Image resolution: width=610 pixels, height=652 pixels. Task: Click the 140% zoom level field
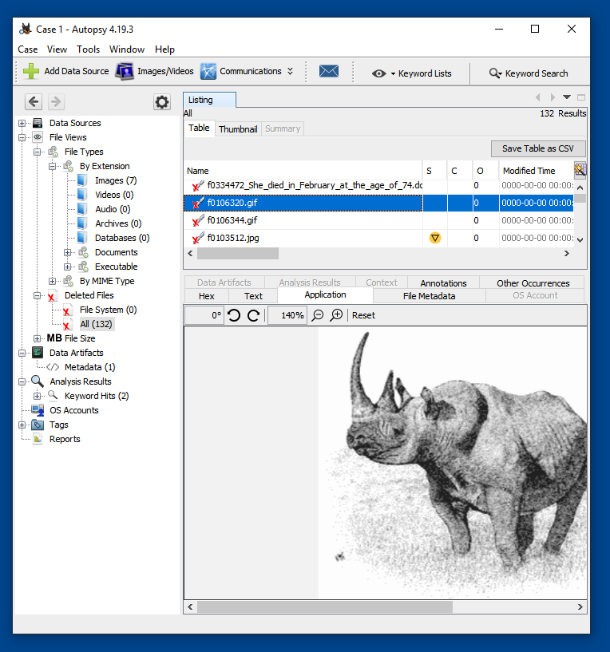pos(287,315)
